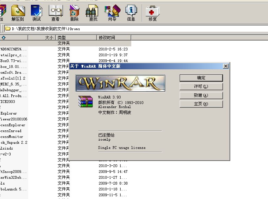Click the date 2010-2-5 16:23
The width and height of the screenshot is (268, 199).
pos(113,49)
